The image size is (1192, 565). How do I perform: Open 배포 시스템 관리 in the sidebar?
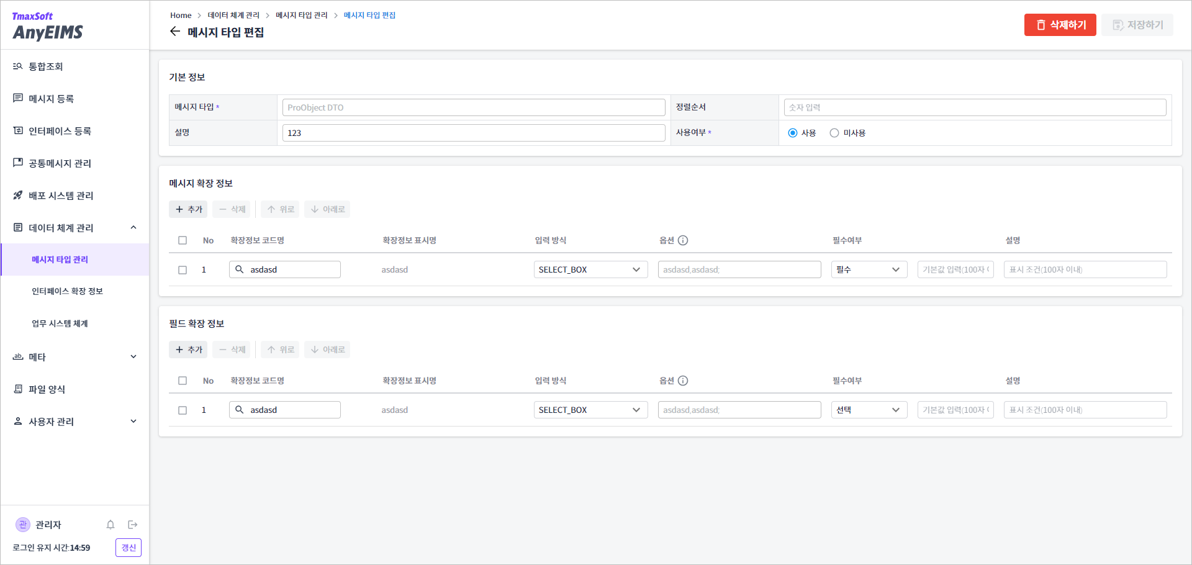point(74,196)
